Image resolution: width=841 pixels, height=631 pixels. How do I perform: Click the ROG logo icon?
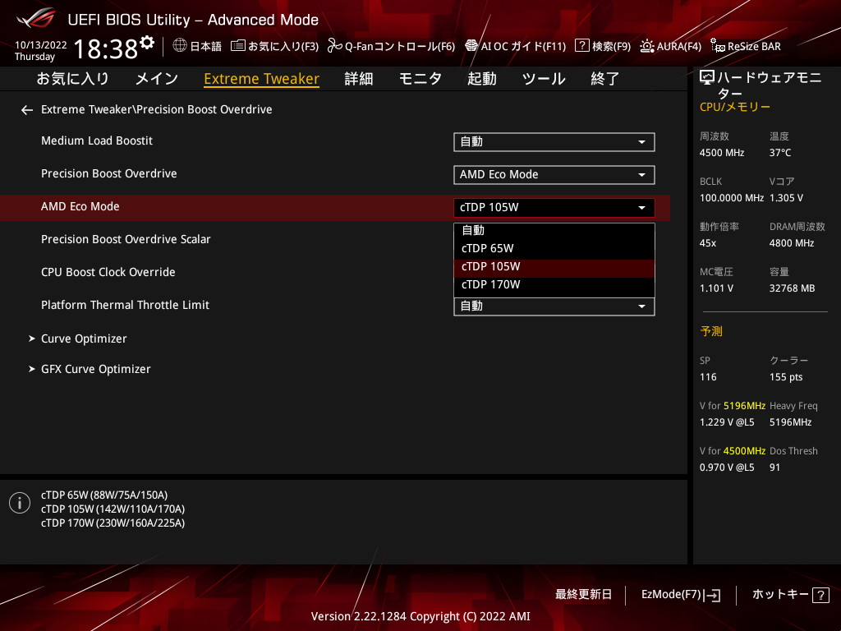(36, 18)
